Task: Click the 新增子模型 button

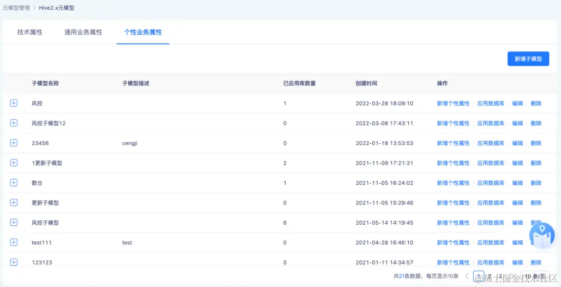Action: (528, 59)
